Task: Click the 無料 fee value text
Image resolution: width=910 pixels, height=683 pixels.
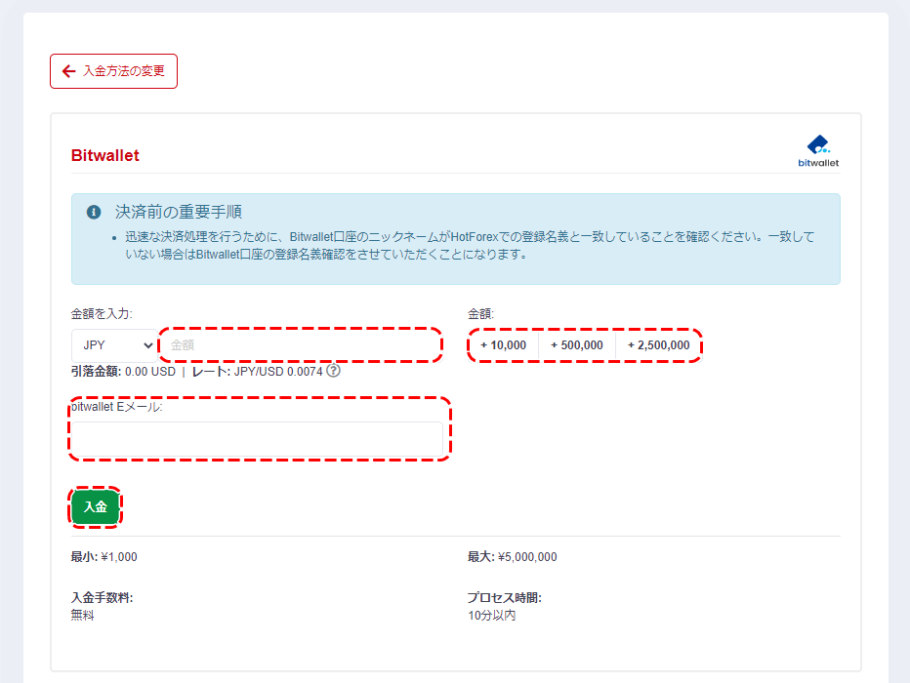Action: [82, 615]
